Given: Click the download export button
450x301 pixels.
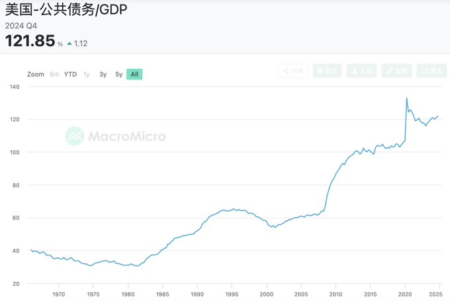Looking at the screenshot, I should (x=361, y=71).
